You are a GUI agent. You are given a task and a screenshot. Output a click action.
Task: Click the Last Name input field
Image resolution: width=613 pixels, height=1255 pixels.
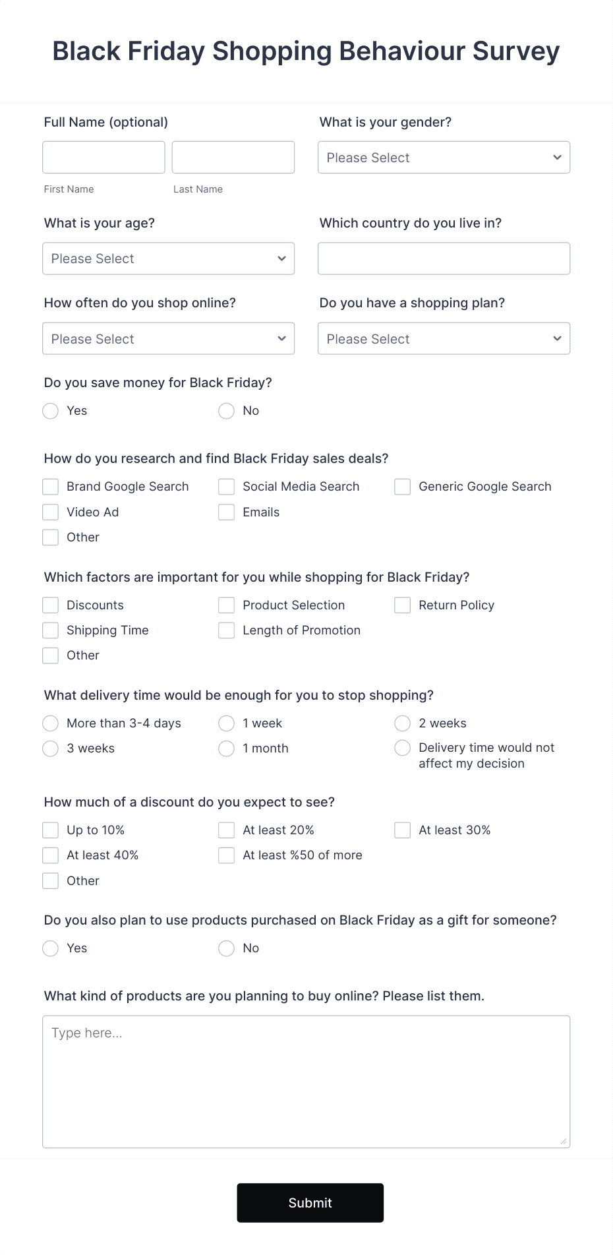point(233,158)
